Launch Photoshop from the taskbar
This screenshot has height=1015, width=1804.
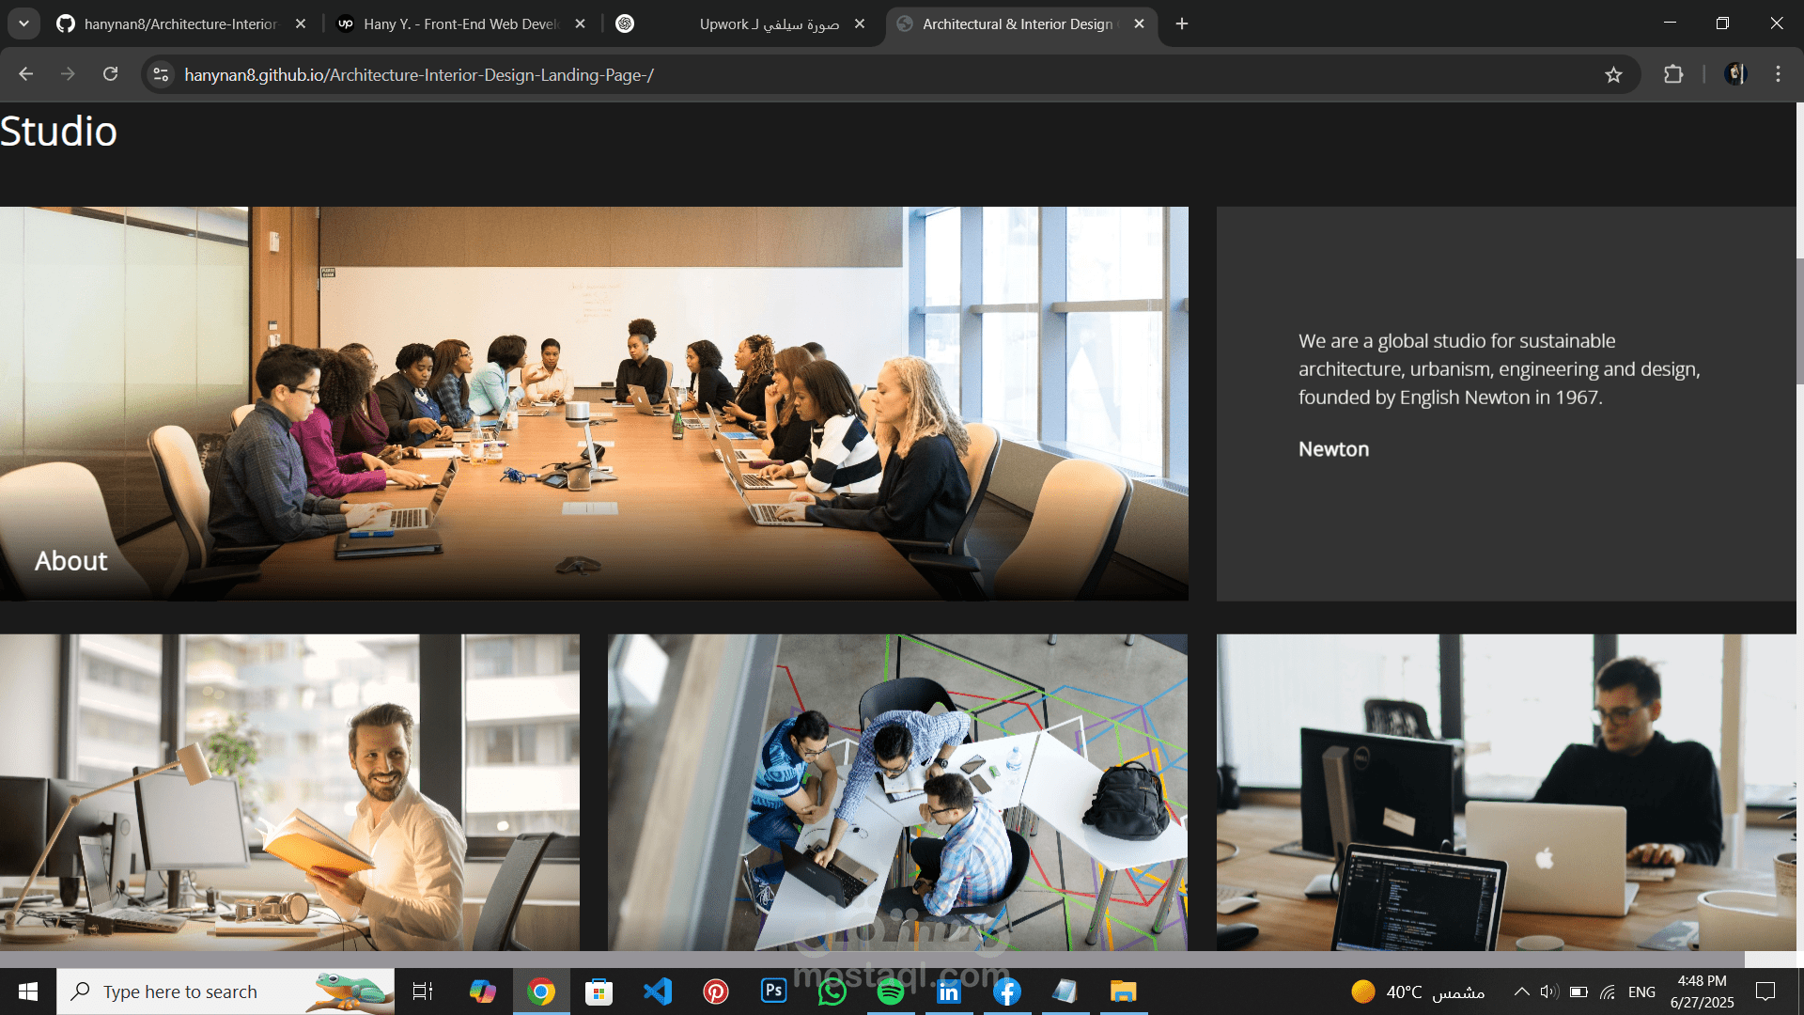773,992
